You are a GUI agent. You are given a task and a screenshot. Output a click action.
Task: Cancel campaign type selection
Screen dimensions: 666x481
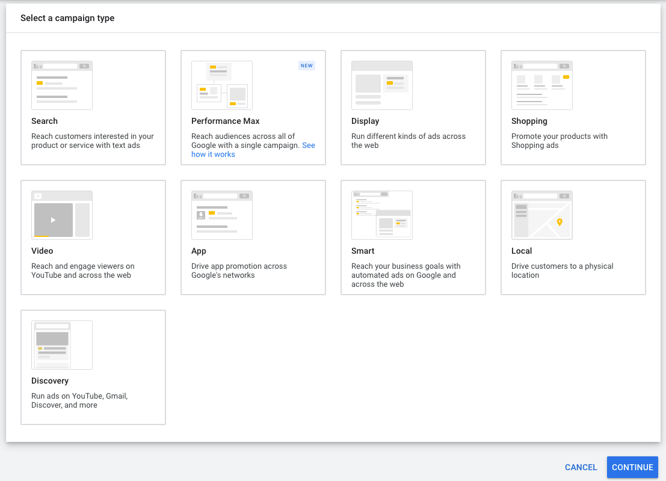point(581,467)
